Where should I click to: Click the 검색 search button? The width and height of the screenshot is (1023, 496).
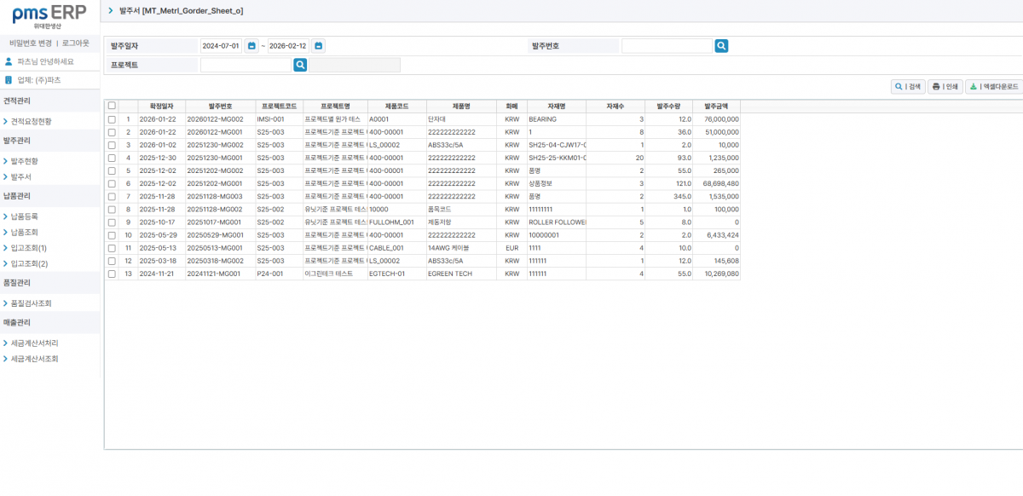(x=908, y=87)
